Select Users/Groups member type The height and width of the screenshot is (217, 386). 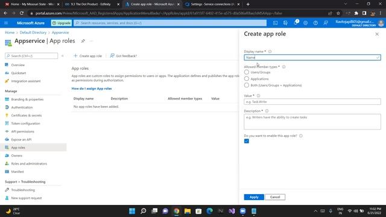tap(247, 72)
